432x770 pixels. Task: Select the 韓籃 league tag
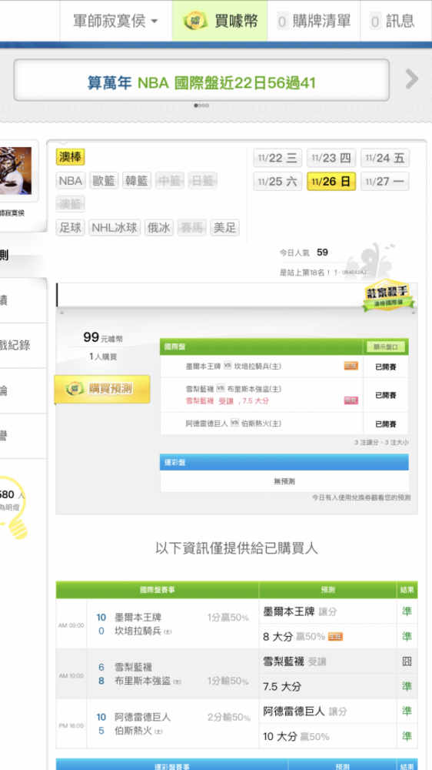pyautogui.click(x=137, y=180)
